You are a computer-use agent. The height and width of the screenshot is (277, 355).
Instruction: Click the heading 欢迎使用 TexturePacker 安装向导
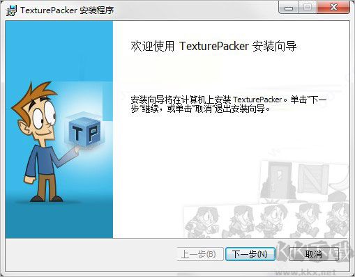[x=213, y=46]
